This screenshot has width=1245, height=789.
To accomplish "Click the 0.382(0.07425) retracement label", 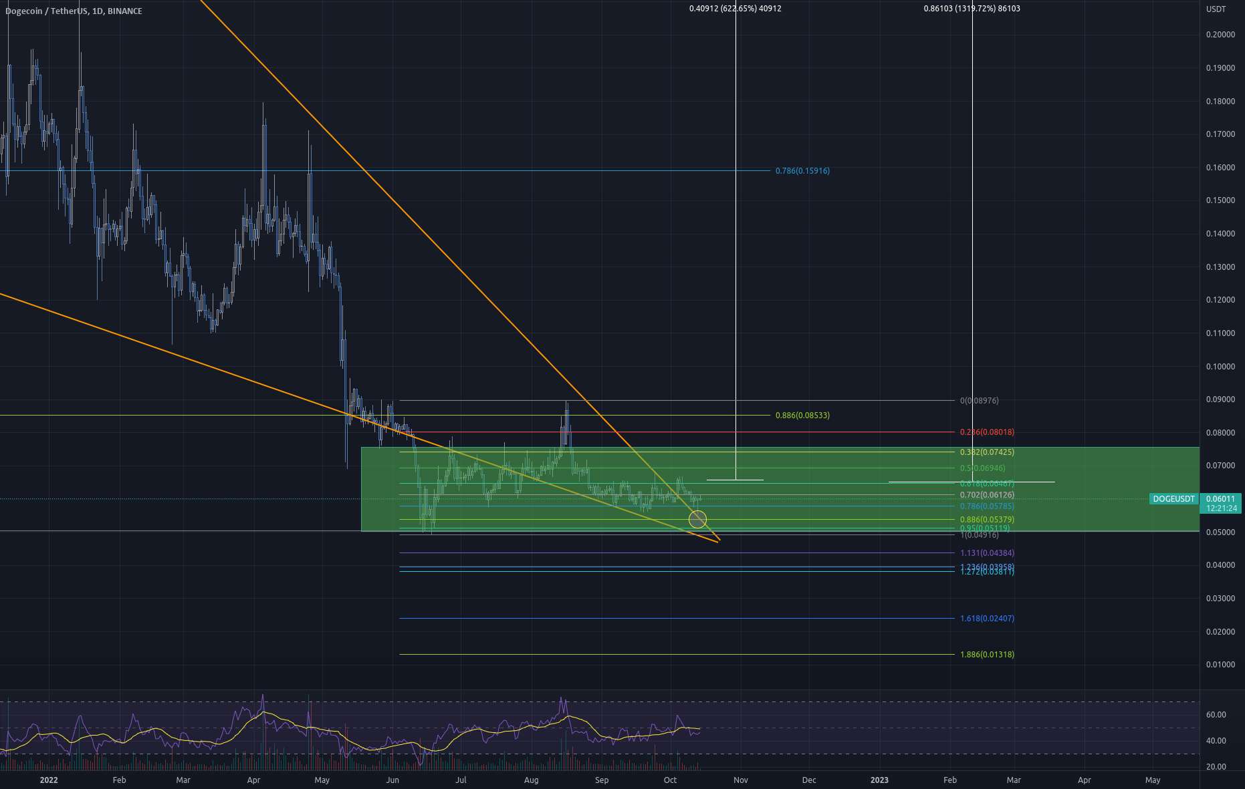I will pos(987,452).
